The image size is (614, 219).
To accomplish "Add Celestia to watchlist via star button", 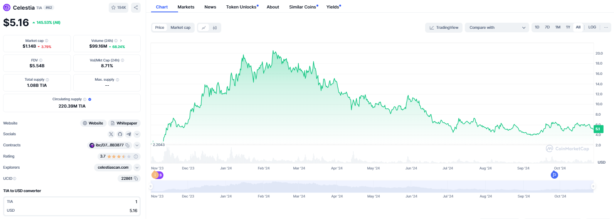I will tap(118, 7).
